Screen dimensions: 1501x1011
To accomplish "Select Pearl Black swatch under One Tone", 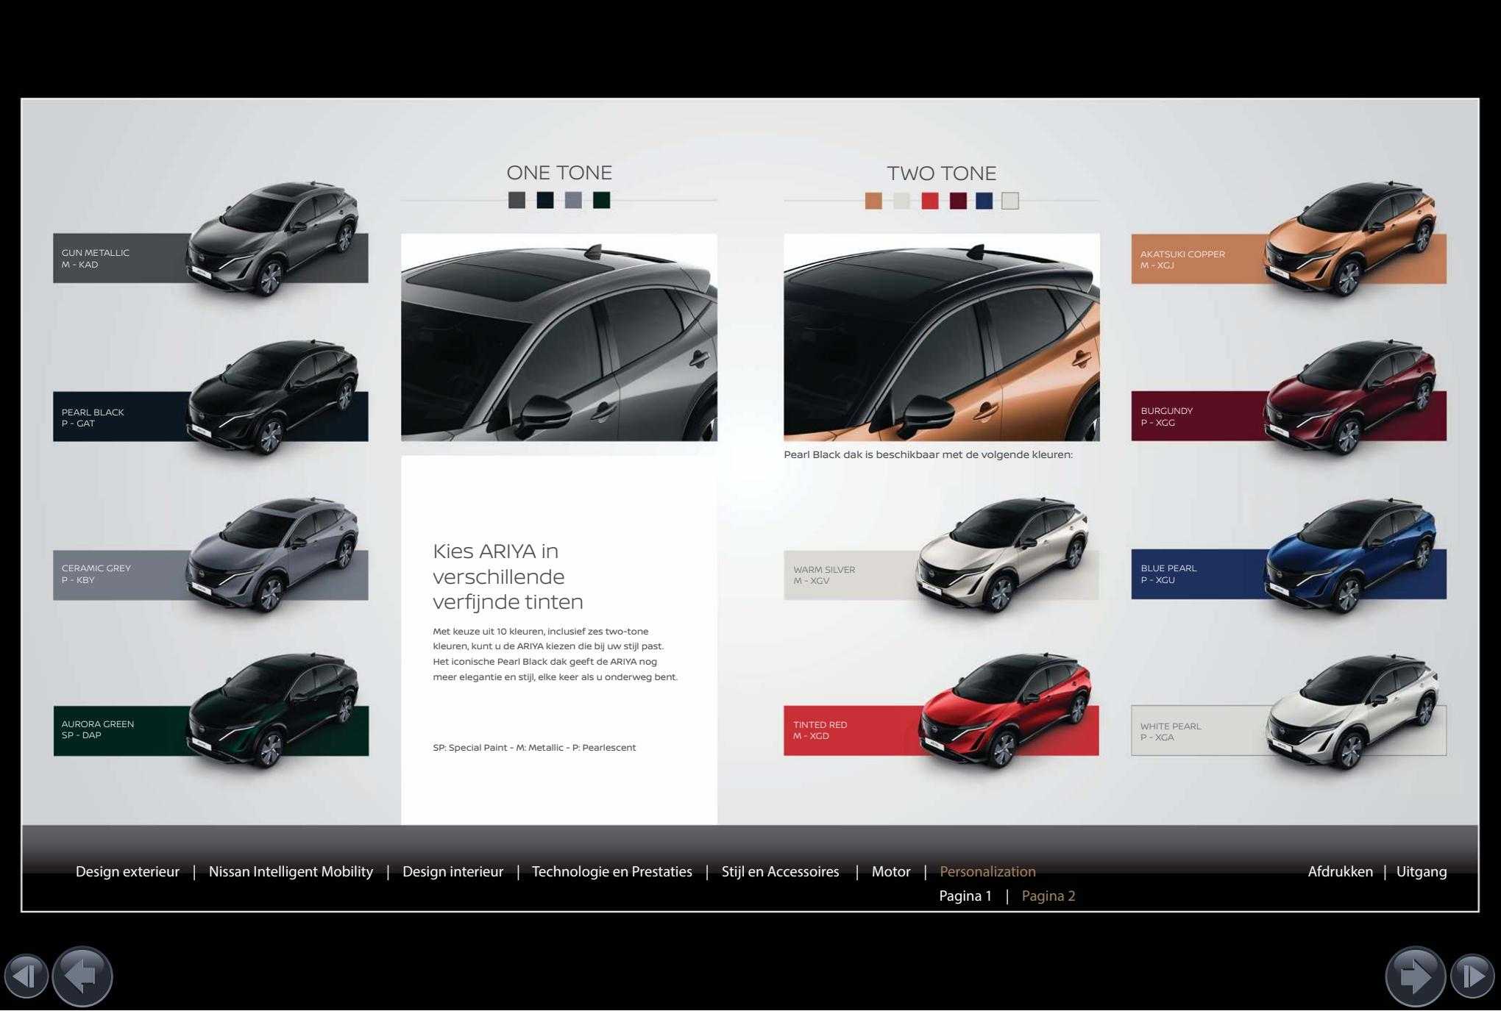I will pyautogui.click(x=545, y=200).
